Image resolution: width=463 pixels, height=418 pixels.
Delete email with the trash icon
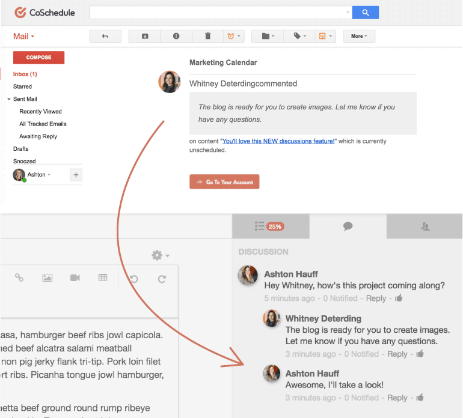click(x=207, y=36)
